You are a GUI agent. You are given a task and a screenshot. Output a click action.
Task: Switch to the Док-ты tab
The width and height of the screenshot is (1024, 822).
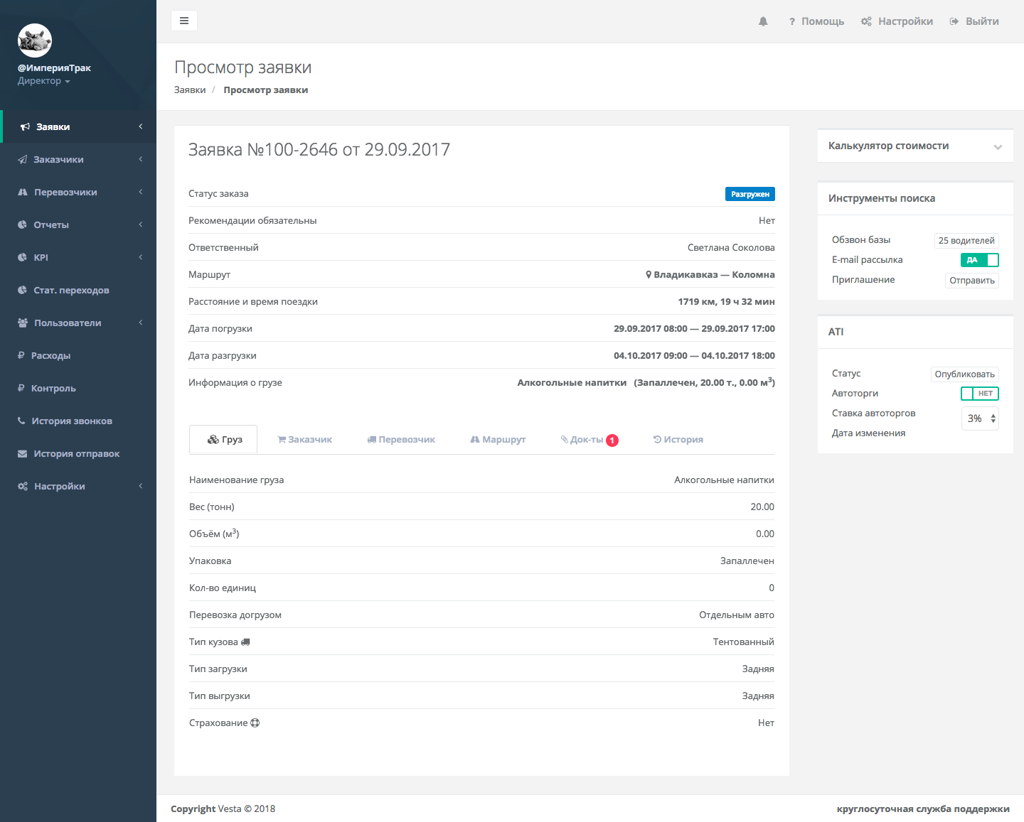point(589,440)
